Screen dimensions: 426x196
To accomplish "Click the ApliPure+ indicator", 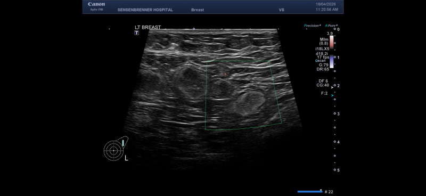I will pos(331,26).
